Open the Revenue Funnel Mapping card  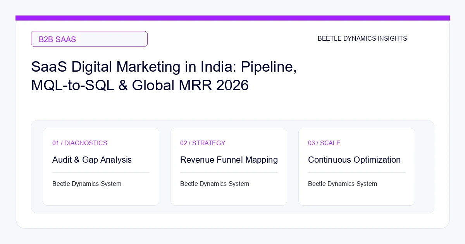pyautogui.click(x=229, y=167)
